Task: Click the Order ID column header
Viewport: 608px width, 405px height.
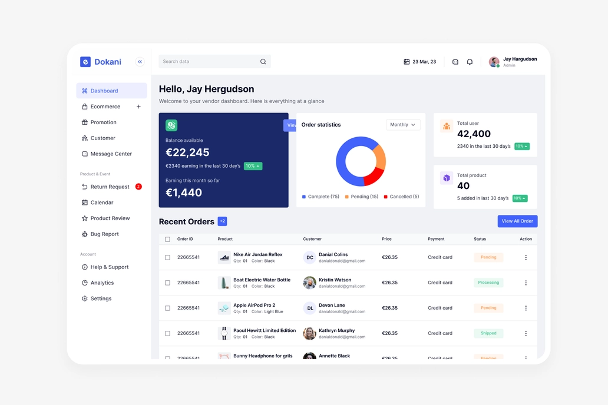Action: (185, 239)
